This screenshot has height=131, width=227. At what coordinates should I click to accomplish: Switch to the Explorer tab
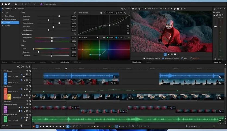click(5, 62)
